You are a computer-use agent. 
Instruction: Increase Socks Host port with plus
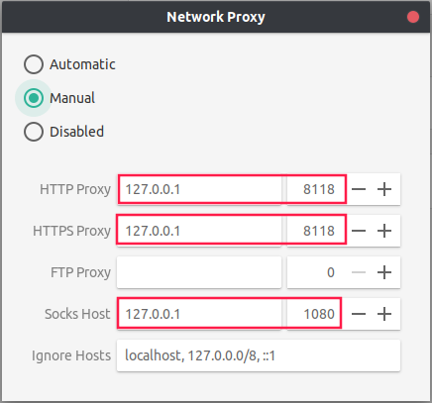click(384, 314)
